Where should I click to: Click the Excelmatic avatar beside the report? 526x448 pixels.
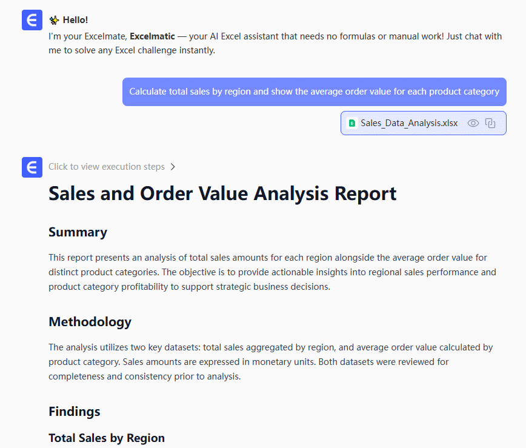point(32,167)
